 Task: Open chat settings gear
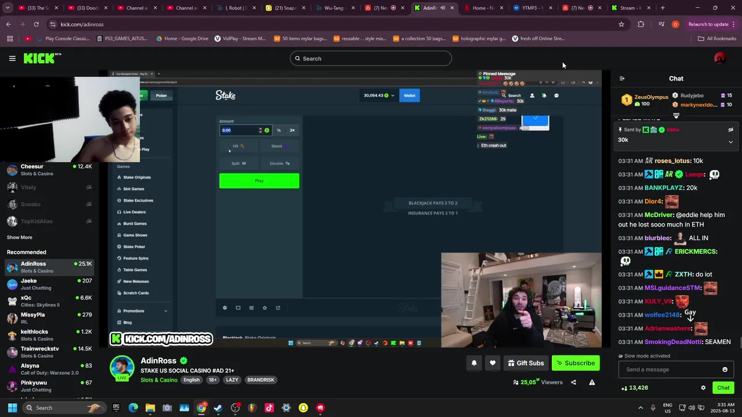coord(703,388)
